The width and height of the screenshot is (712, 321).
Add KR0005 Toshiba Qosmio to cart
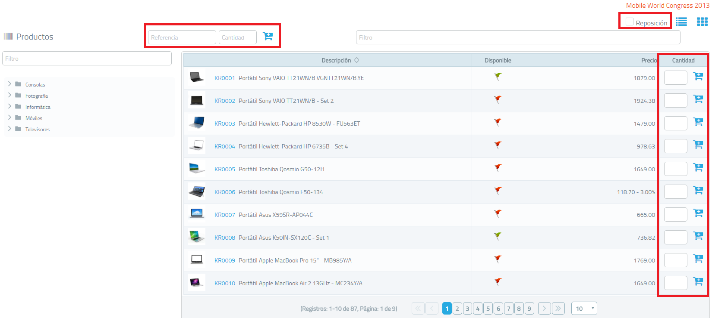point(698,167)
